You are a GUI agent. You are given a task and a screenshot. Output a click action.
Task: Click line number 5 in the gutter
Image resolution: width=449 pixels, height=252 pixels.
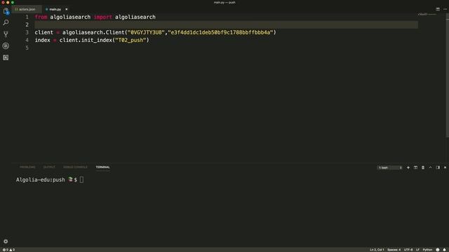[27, 48]
